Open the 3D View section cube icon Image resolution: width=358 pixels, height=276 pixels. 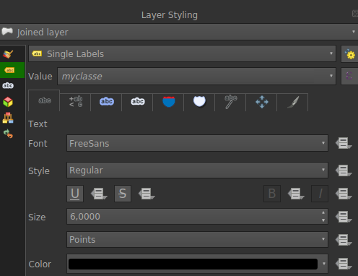coord(8,102)
